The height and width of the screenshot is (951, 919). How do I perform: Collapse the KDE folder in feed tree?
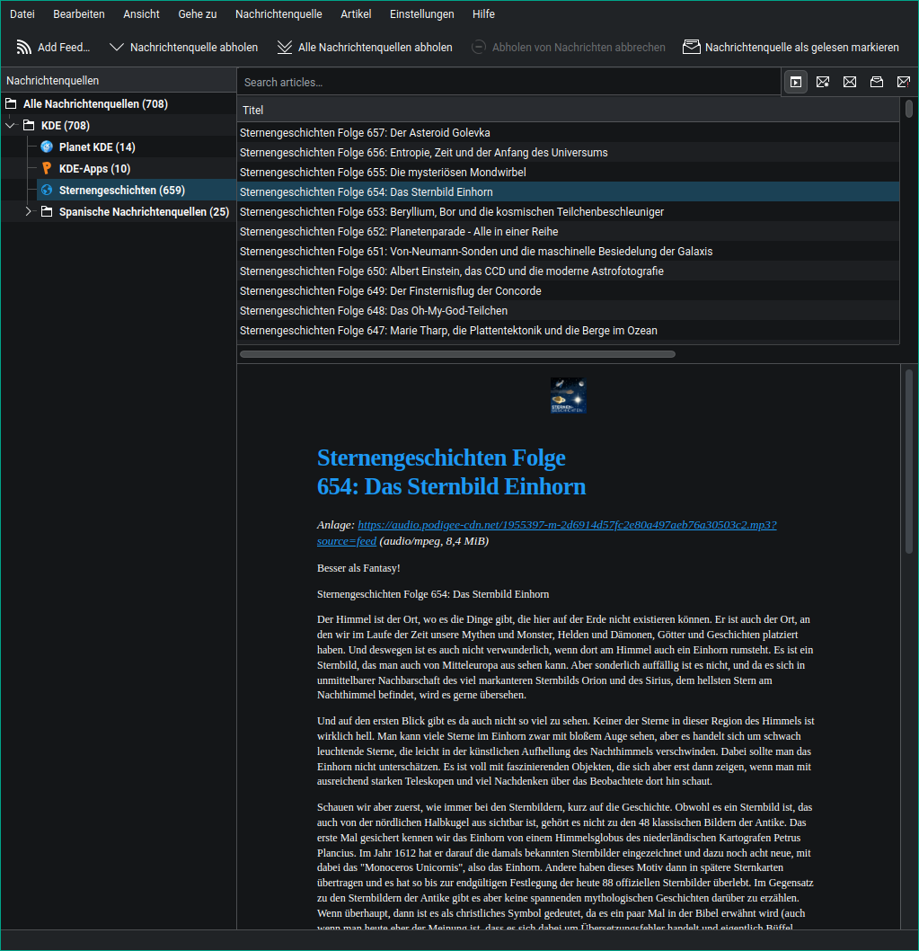(x=10, y=126)
